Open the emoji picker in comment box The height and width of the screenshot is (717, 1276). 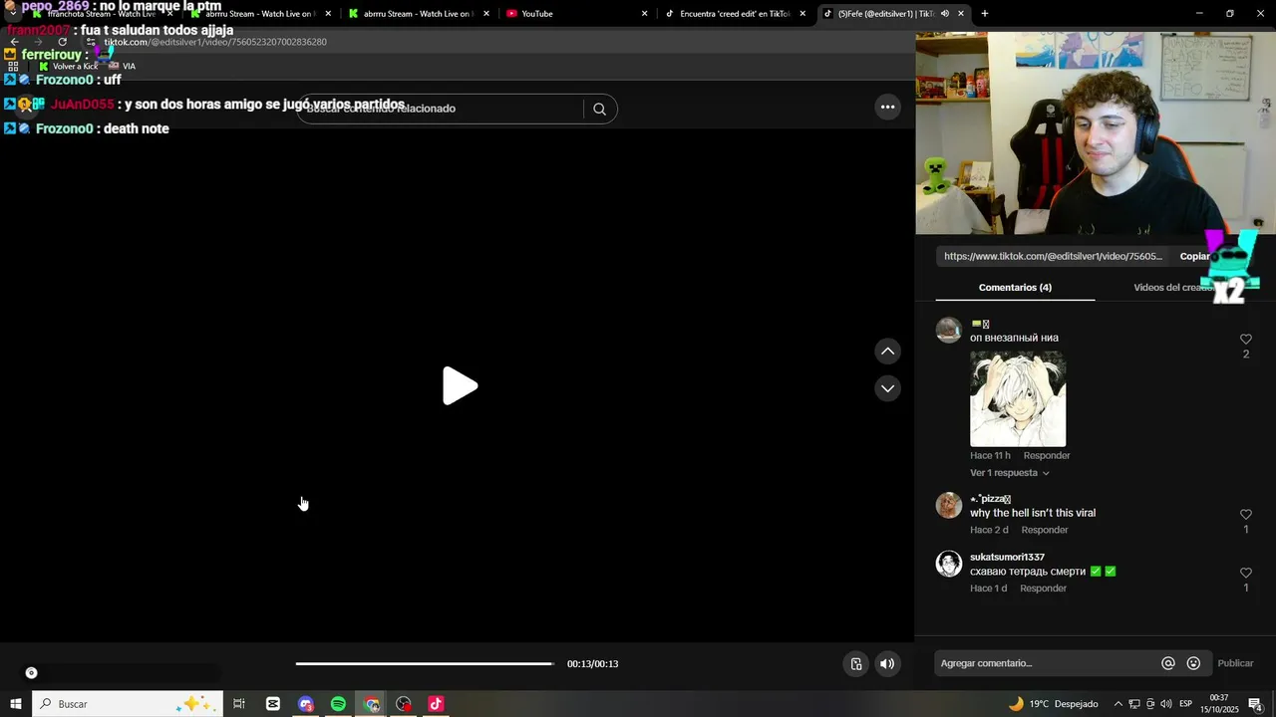click(x=1193, y=663)
